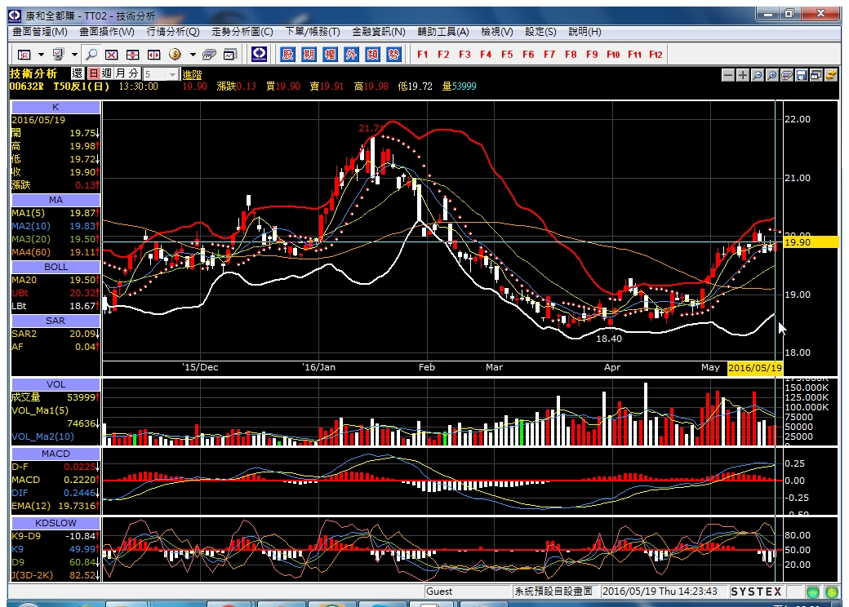Open the dropdown arrow beside the chart layout icon
Screen dimensions: 849x607
[x=41, y=55]
